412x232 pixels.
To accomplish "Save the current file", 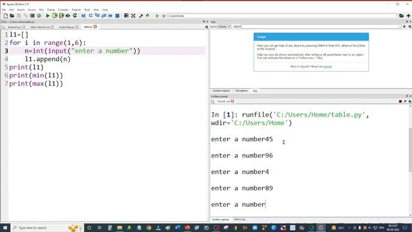I will click(x=19, y=15).
